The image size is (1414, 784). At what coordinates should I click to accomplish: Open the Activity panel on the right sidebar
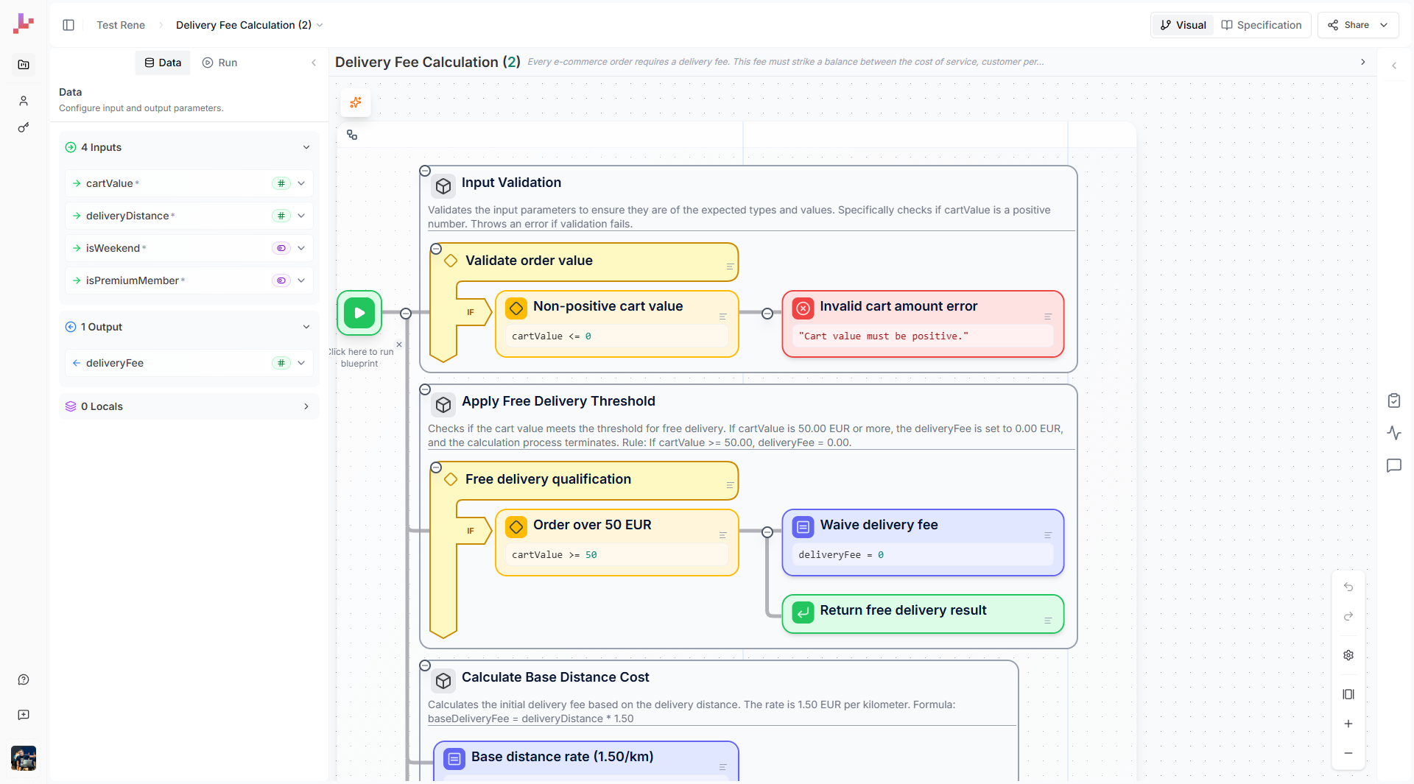point(1395,433)
